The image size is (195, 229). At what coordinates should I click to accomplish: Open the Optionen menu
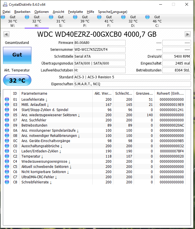pyautogui.click(x=42, y=12)
